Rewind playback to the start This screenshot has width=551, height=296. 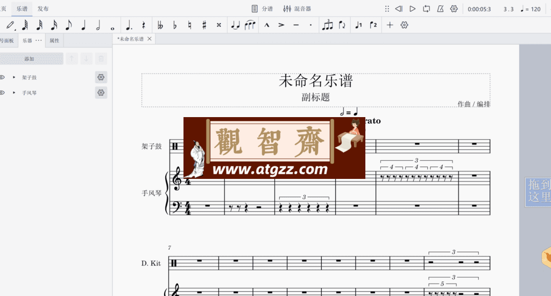pos(399,9)
